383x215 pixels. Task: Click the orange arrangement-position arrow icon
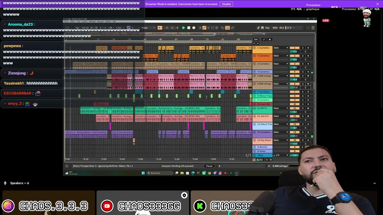tap(160, 28)
